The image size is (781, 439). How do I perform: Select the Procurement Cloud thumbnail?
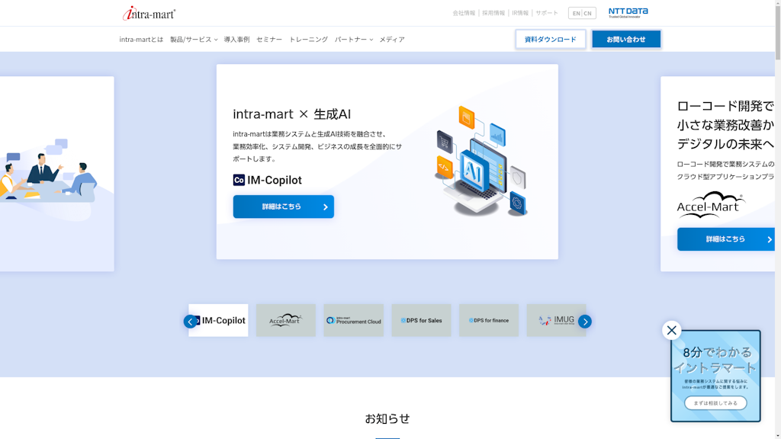353,321
